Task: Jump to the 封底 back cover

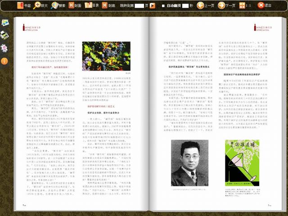Action: pos(108,5)
